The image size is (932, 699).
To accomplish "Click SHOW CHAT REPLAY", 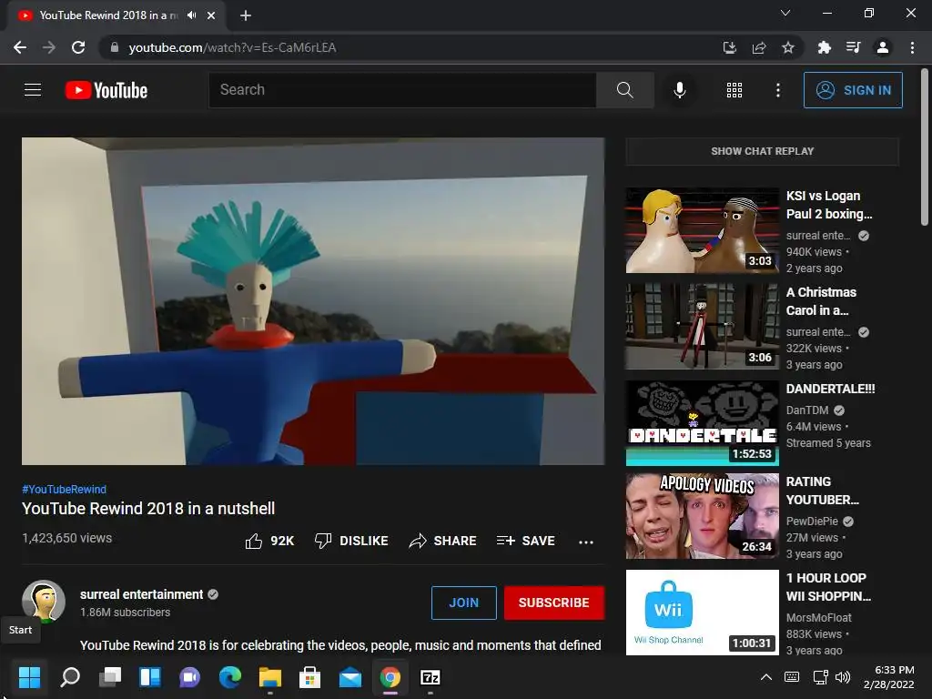I will pos(762,151).
